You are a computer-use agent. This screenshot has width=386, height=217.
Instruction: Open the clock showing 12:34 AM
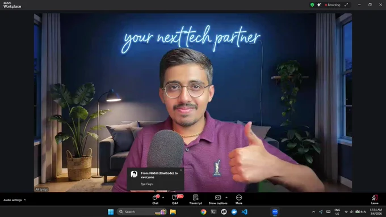(376, 211)
